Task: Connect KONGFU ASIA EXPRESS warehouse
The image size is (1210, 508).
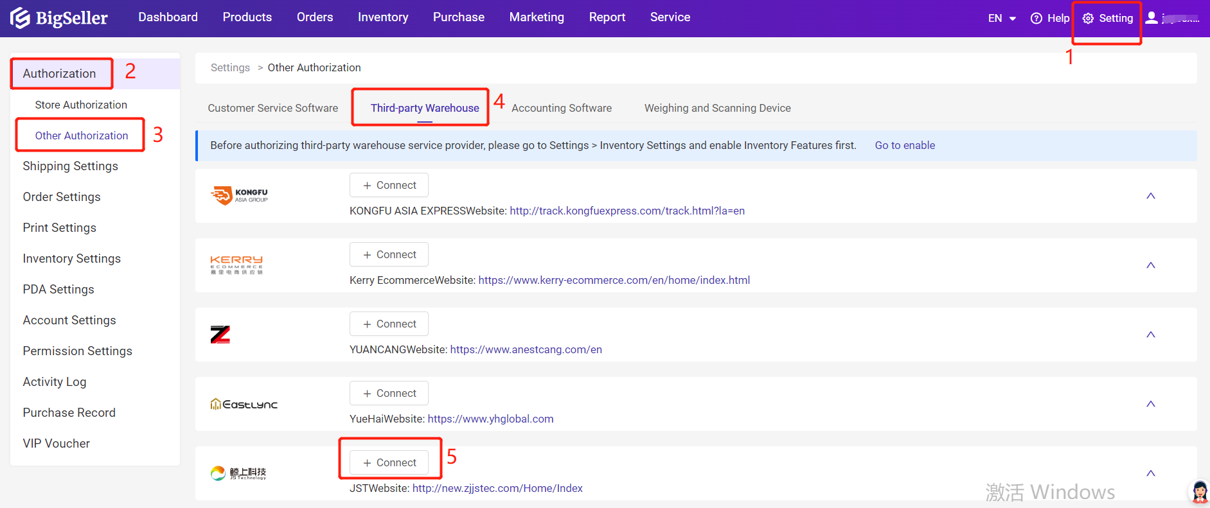Action: pos(389,185)
